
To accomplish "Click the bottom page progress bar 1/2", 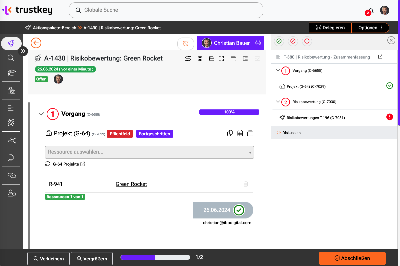I will pyautogui.click(x=155, y=257).
